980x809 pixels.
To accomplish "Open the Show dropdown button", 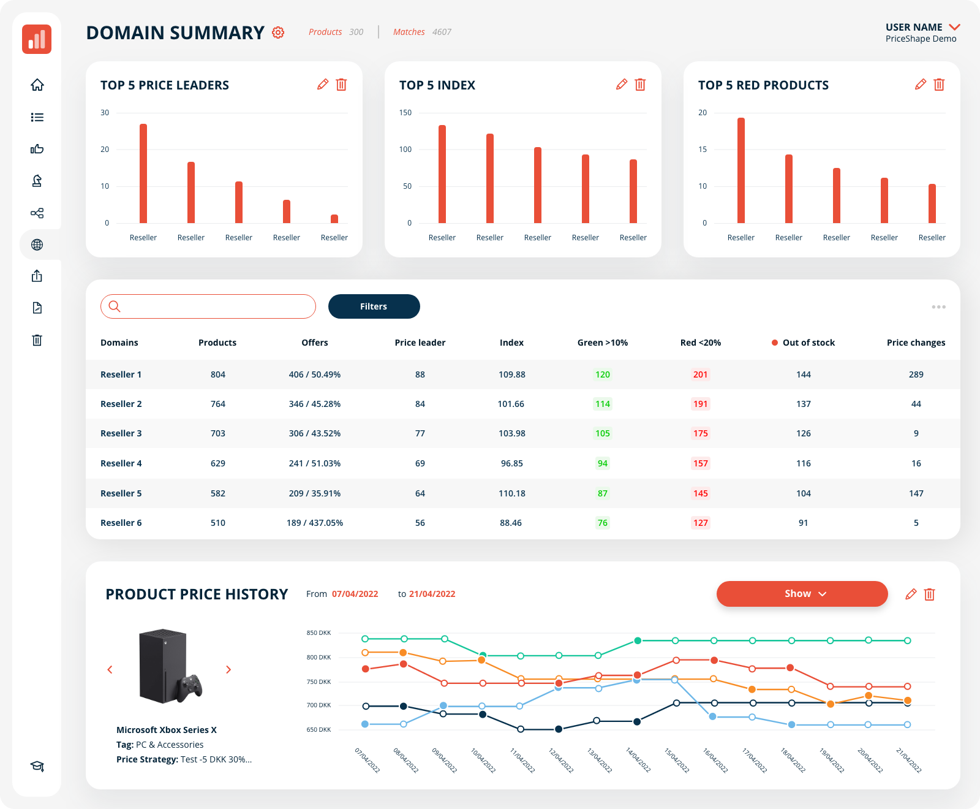I will point(802,594).
